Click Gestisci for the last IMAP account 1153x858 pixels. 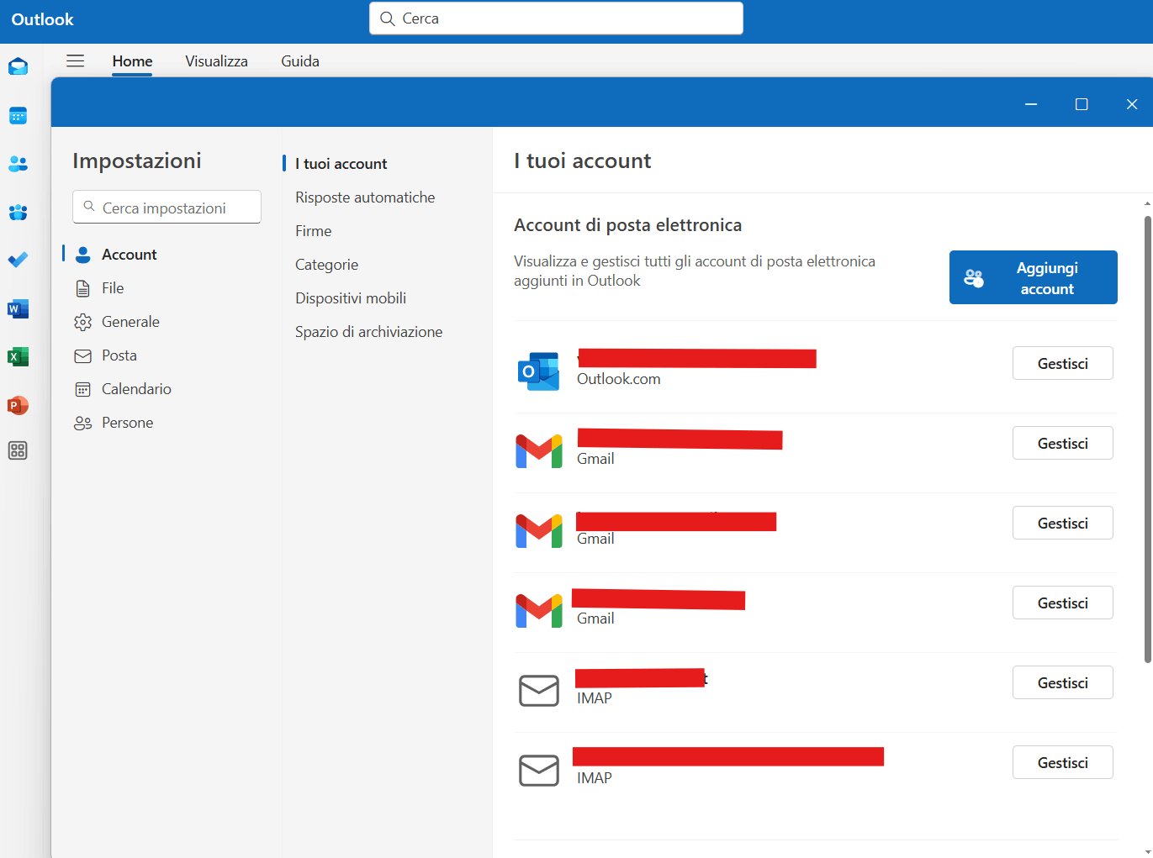(x=1063, y=762)
